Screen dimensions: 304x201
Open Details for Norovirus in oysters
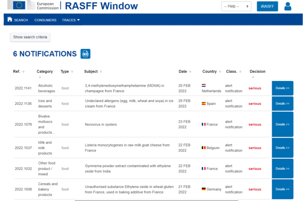(x=282, y=124)
